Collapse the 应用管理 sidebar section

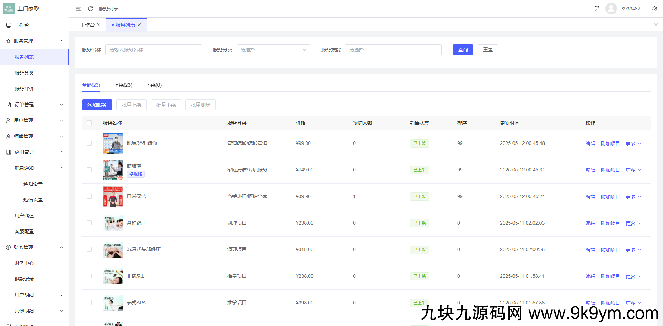(x=61, y=152)
